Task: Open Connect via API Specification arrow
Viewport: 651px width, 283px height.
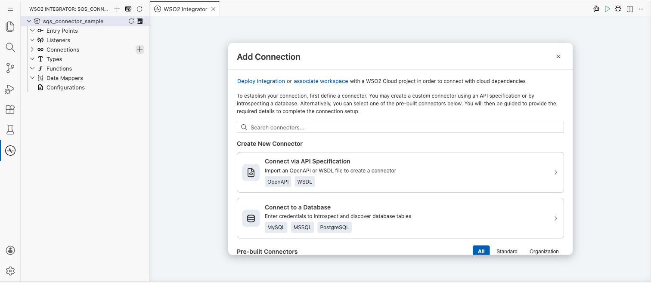Action: (556, 172)
